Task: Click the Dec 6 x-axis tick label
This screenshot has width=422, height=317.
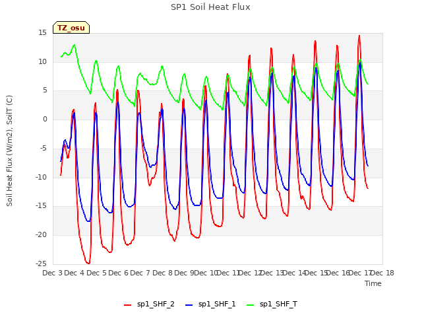Action: pyautogui.click(x=118, y=273)
